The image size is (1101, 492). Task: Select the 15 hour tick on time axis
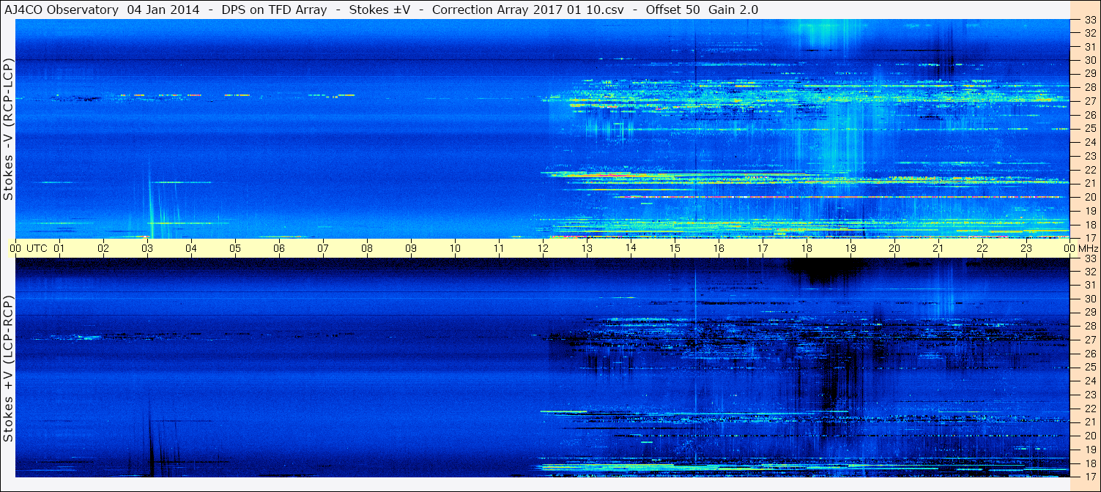pyautogui.click(x=675, y=248)
